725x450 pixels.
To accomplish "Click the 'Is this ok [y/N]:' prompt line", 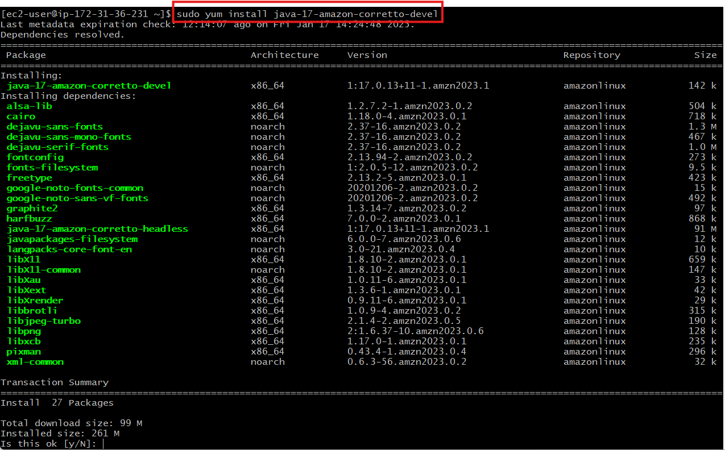I will coord(49,444).
